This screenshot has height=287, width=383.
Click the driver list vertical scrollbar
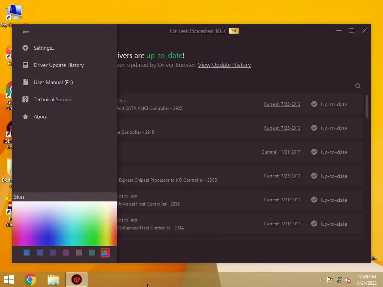point(367,107)
